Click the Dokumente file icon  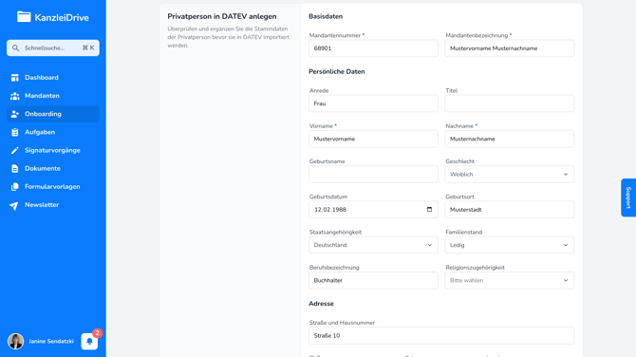pyautogui.click(x=14, y=168)
